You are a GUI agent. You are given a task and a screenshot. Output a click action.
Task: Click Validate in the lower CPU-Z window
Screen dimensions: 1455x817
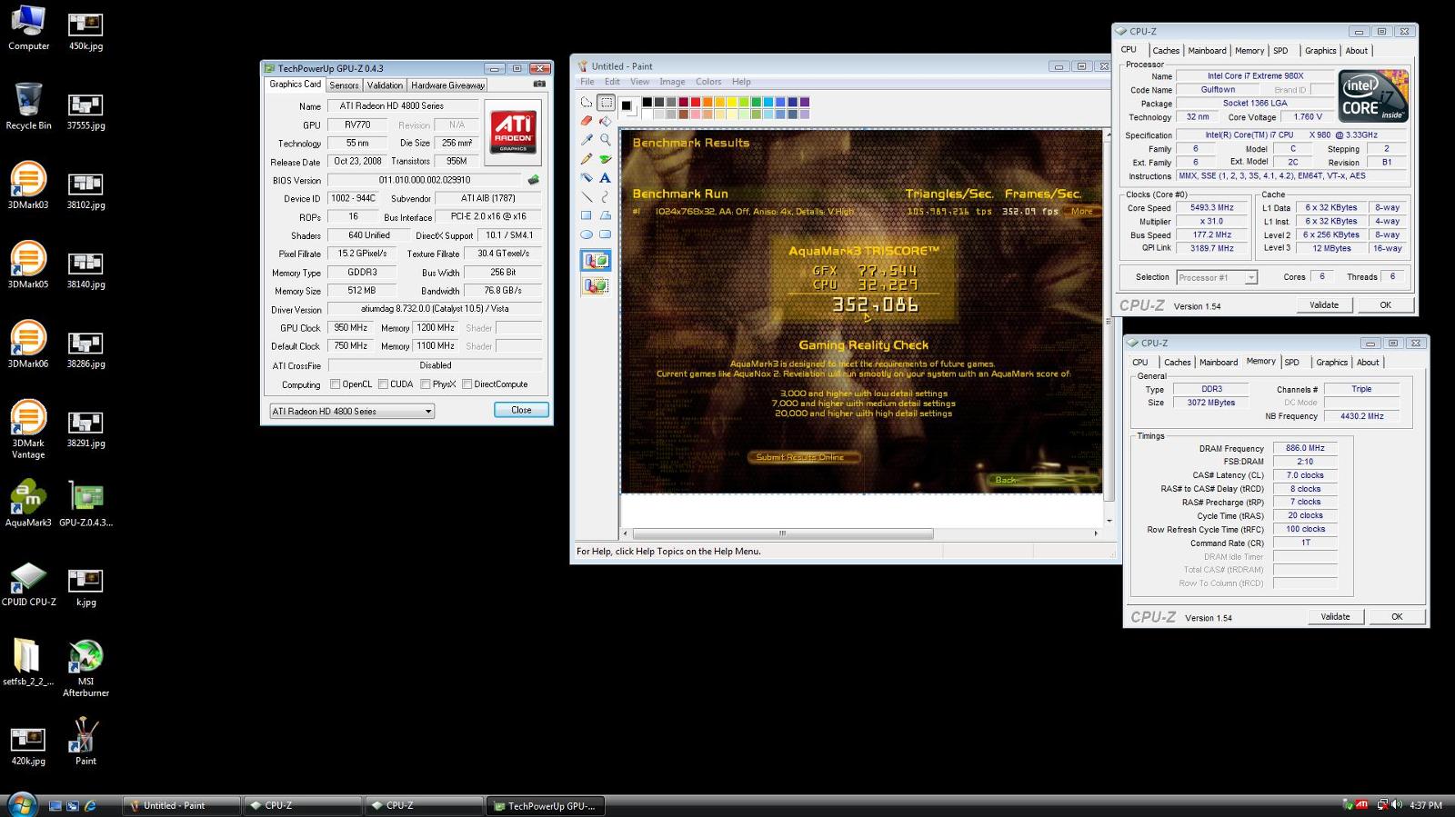click(x=1335, y=617)
